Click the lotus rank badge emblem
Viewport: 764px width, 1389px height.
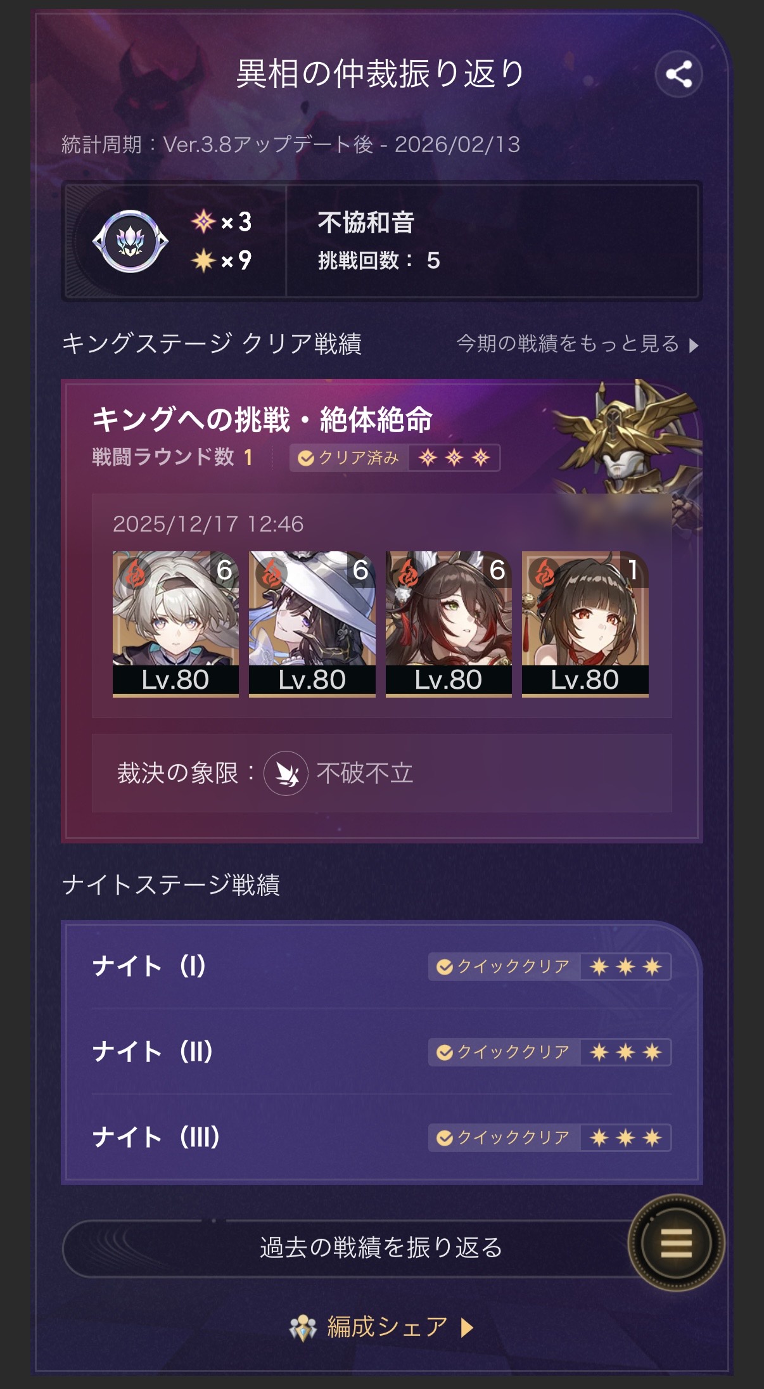pos(131,241)
